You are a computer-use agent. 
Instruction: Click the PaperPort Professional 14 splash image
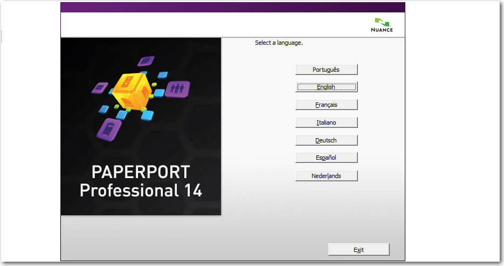click(141, 126)
